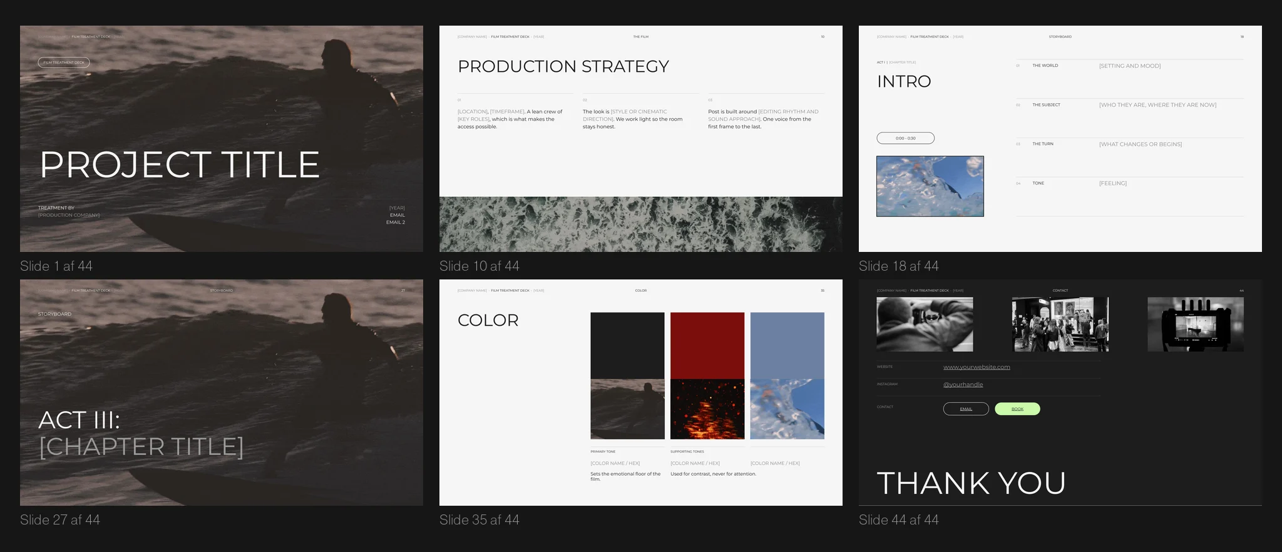Select the foamy wave photo on slide 10
Image resolution: width=1282 pixels, height=552 pixels.
pyautogui.click(x=641, y=224)
